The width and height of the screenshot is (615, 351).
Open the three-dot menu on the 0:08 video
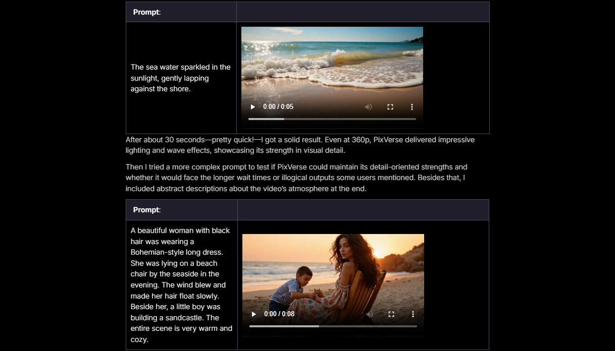413,314
